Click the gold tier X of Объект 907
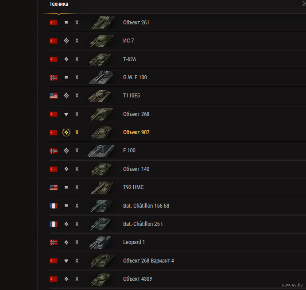306x290 pixels. point(77,132)
